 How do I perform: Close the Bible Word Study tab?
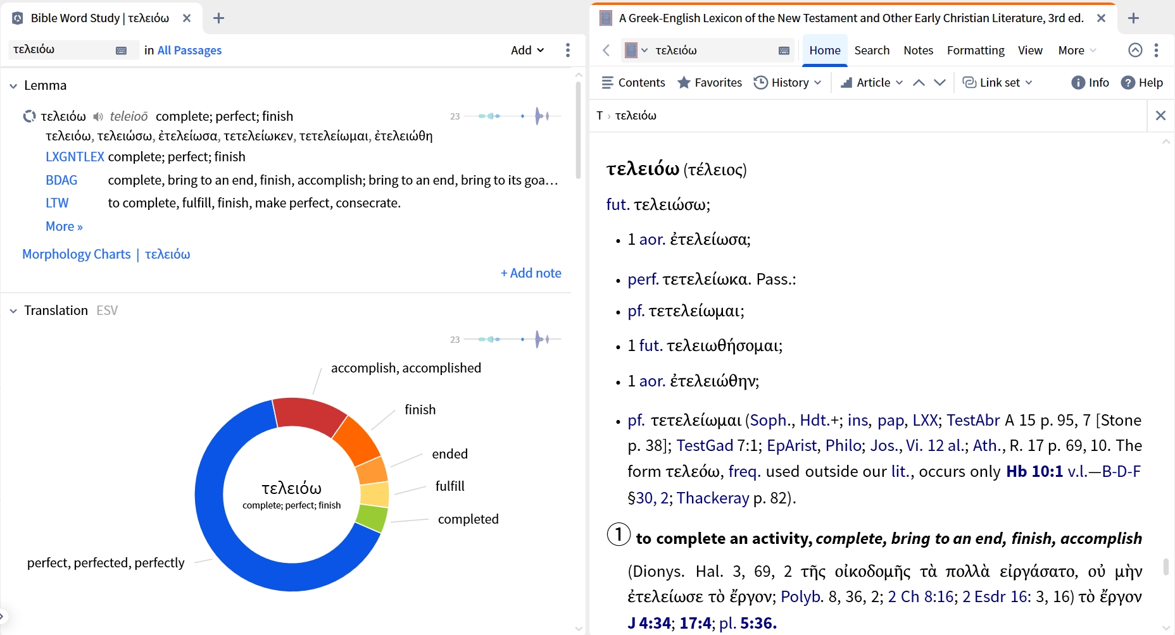(187, 18)
